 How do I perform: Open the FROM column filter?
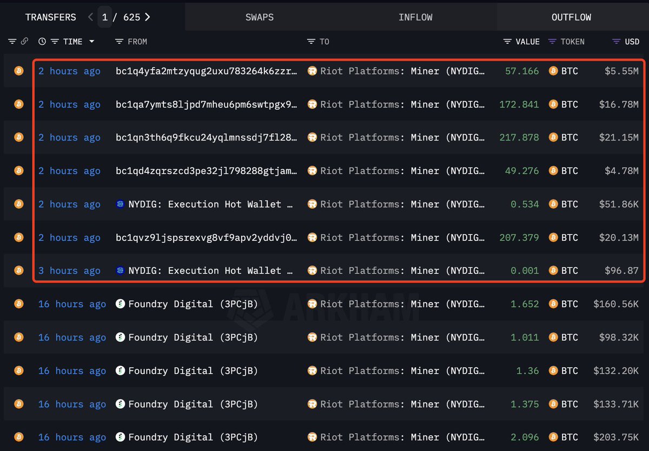tap(120, 42)
